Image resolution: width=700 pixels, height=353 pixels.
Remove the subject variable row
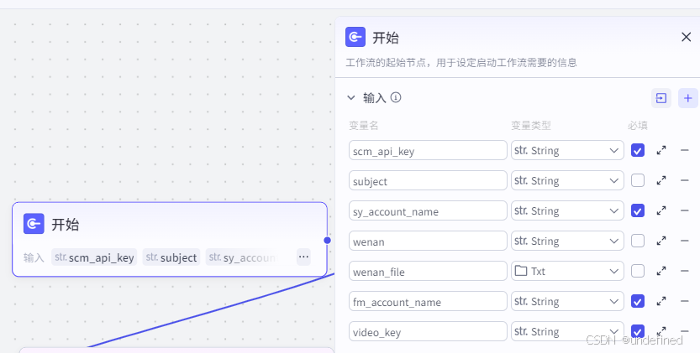684,180
